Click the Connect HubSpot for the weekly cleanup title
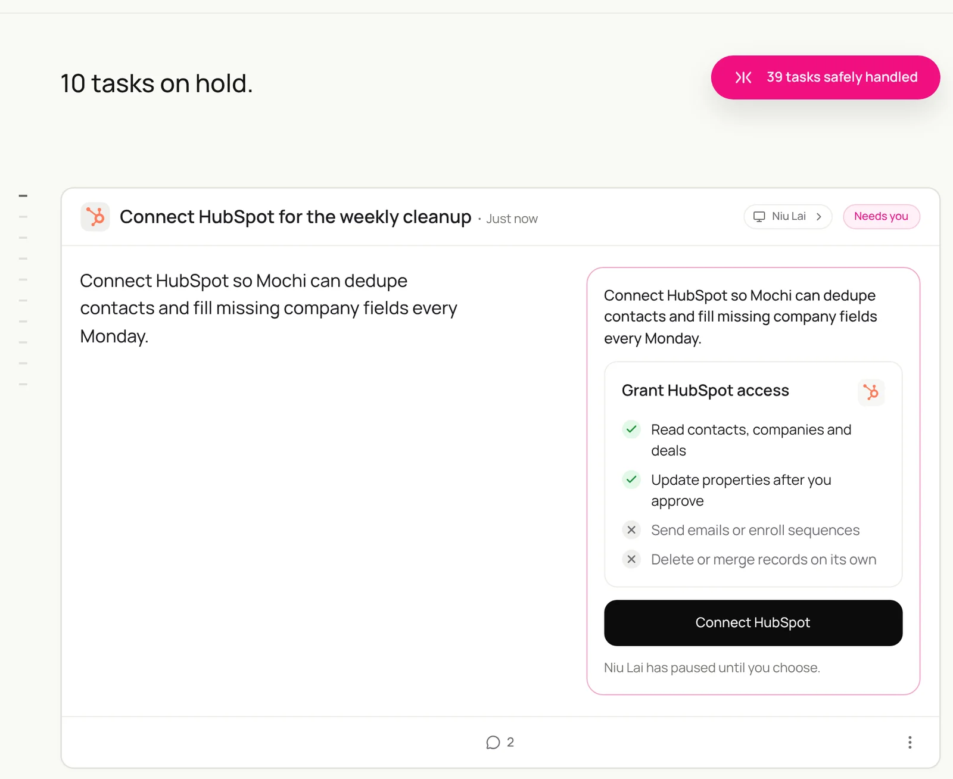Image resolution: width=953 pixels, height=779 pixels. (295, 217)
